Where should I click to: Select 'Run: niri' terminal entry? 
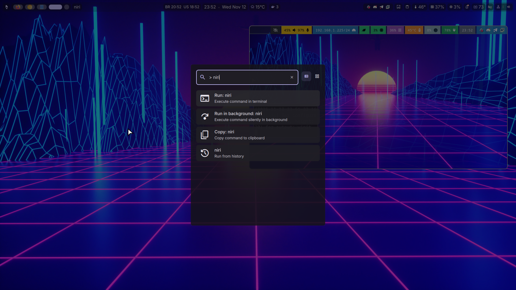click(x=258, y=98)
